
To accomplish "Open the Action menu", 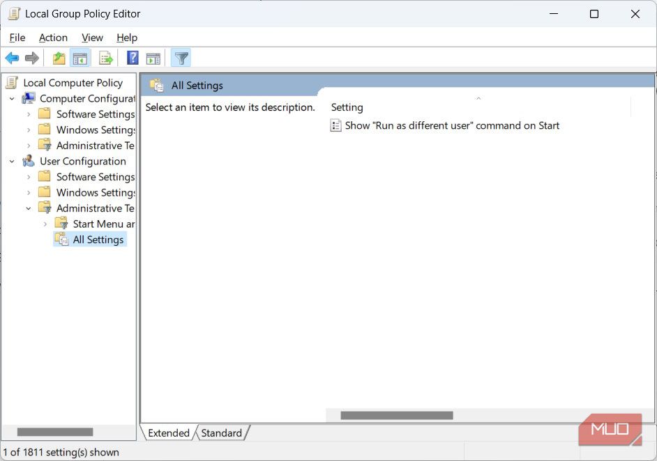I will [53, 38].
